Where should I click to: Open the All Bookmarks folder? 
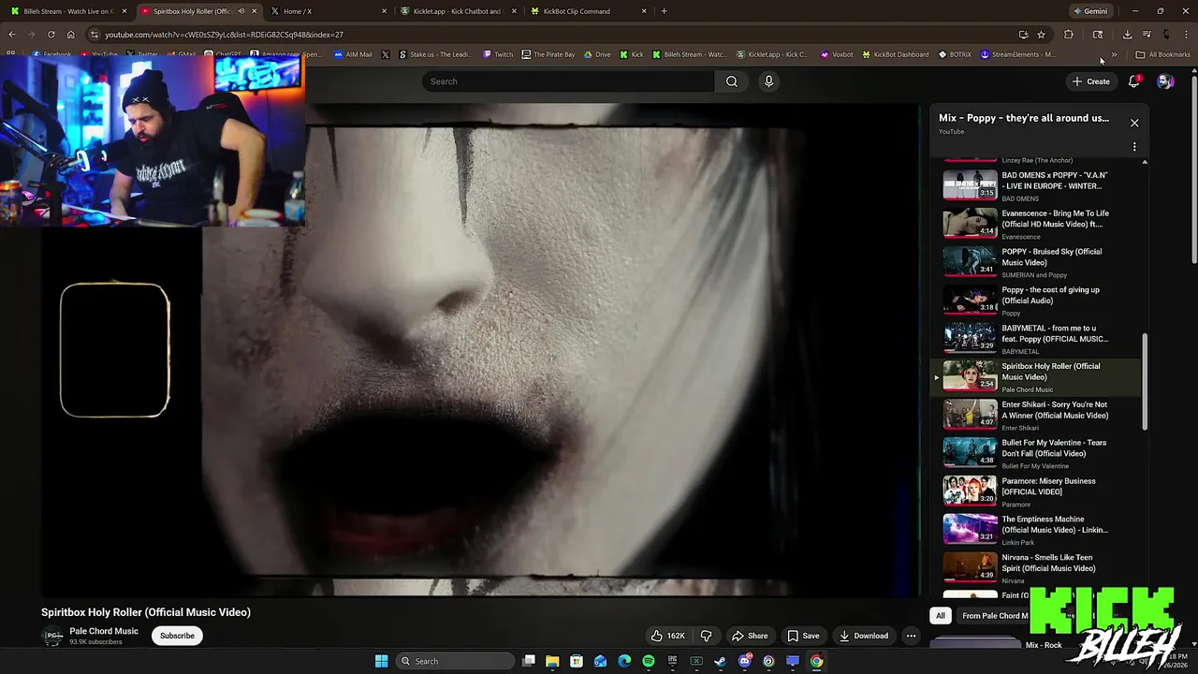pos(1162,54)
